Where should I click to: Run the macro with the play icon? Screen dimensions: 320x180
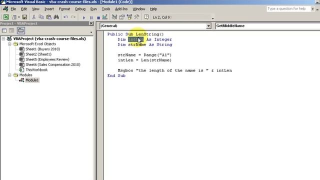(x=84, y=17)
